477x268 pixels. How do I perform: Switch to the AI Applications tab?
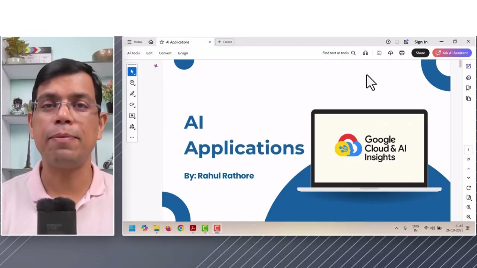[185, 42]
